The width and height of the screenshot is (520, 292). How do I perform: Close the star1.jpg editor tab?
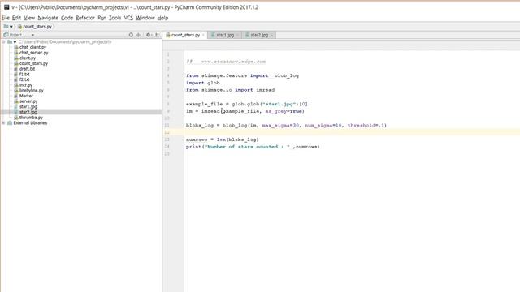237,35
